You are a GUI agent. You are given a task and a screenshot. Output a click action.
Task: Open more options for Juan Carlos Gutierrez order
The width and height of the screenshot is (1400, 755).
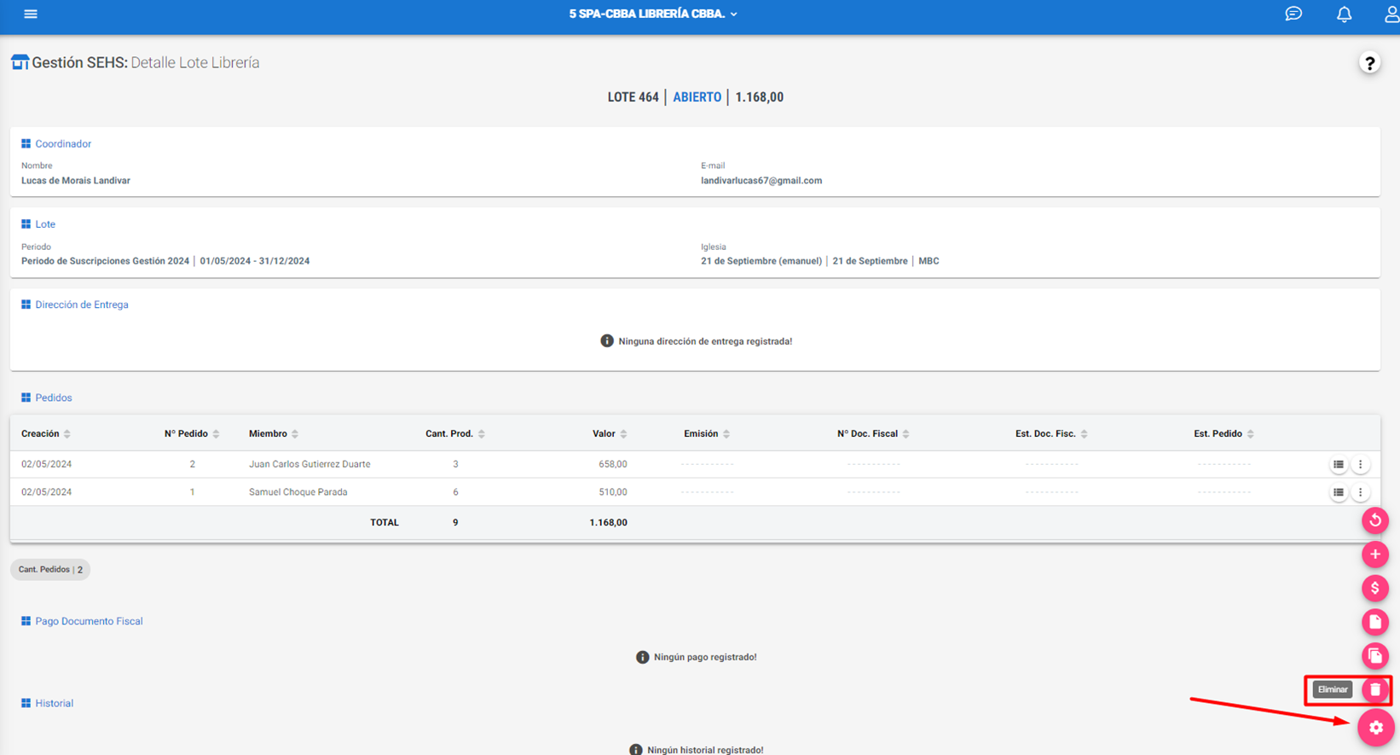coord(1360,464)
